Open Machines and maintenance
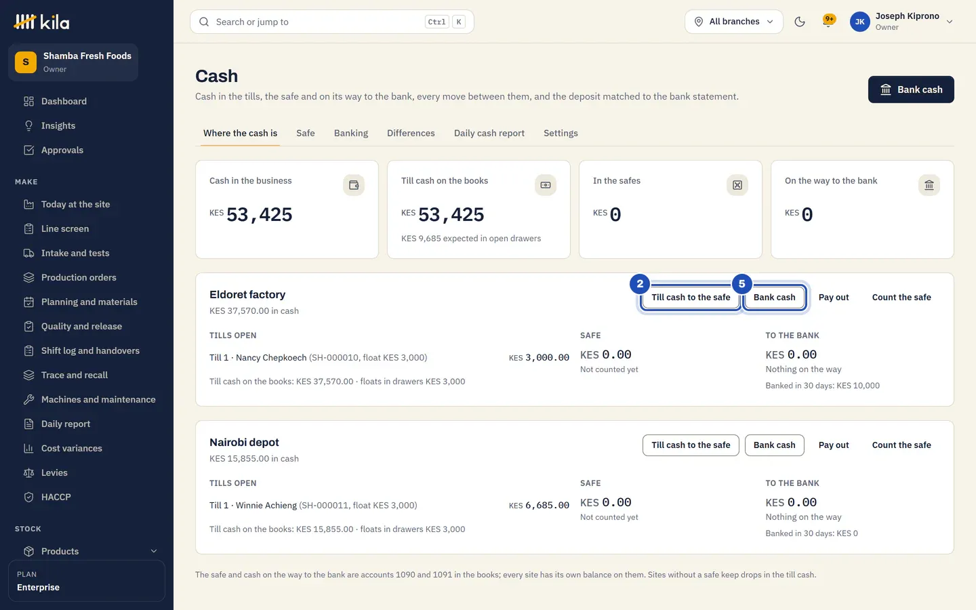976x610 pixels. (87, 399)
